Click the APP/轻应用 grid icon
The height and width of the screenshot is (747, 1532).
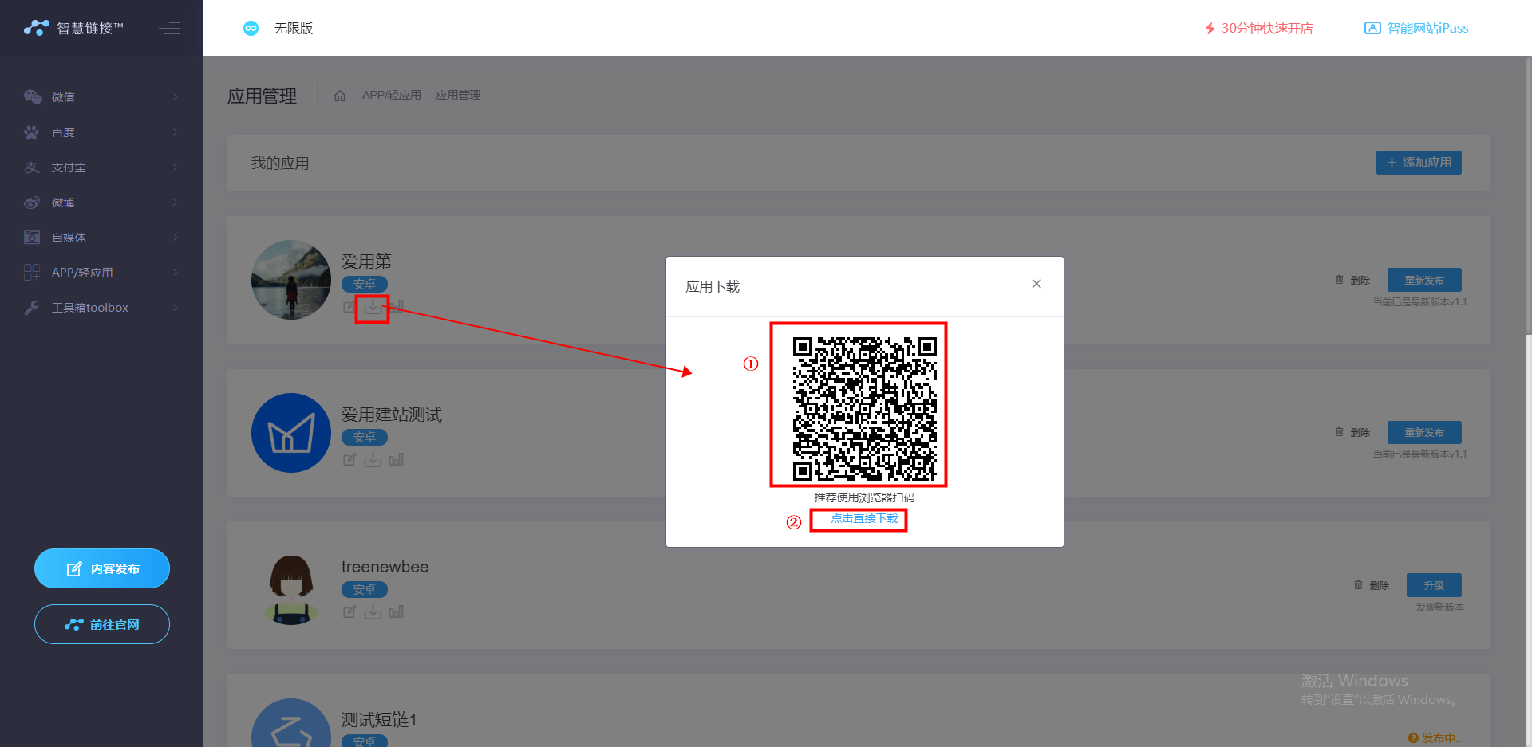pyautogui.click(x=32, y=273)
